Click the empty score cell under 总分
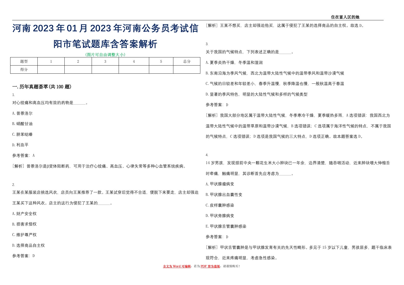The width and height of the screenshot is (404, 285). click(187, 70)
